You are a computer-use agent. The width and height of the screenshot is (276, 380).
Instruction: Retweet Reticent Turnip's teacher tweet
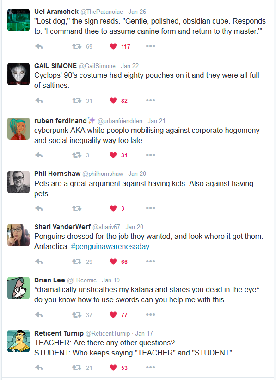coord(77,368)
